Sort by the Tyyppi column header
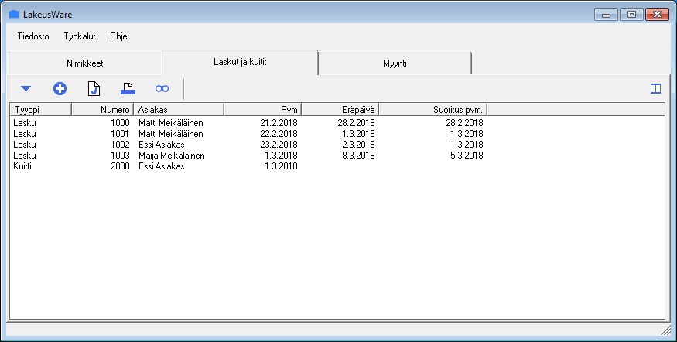Image resolution: width=677 pixels, height=342 pixels. coord(40,109)
